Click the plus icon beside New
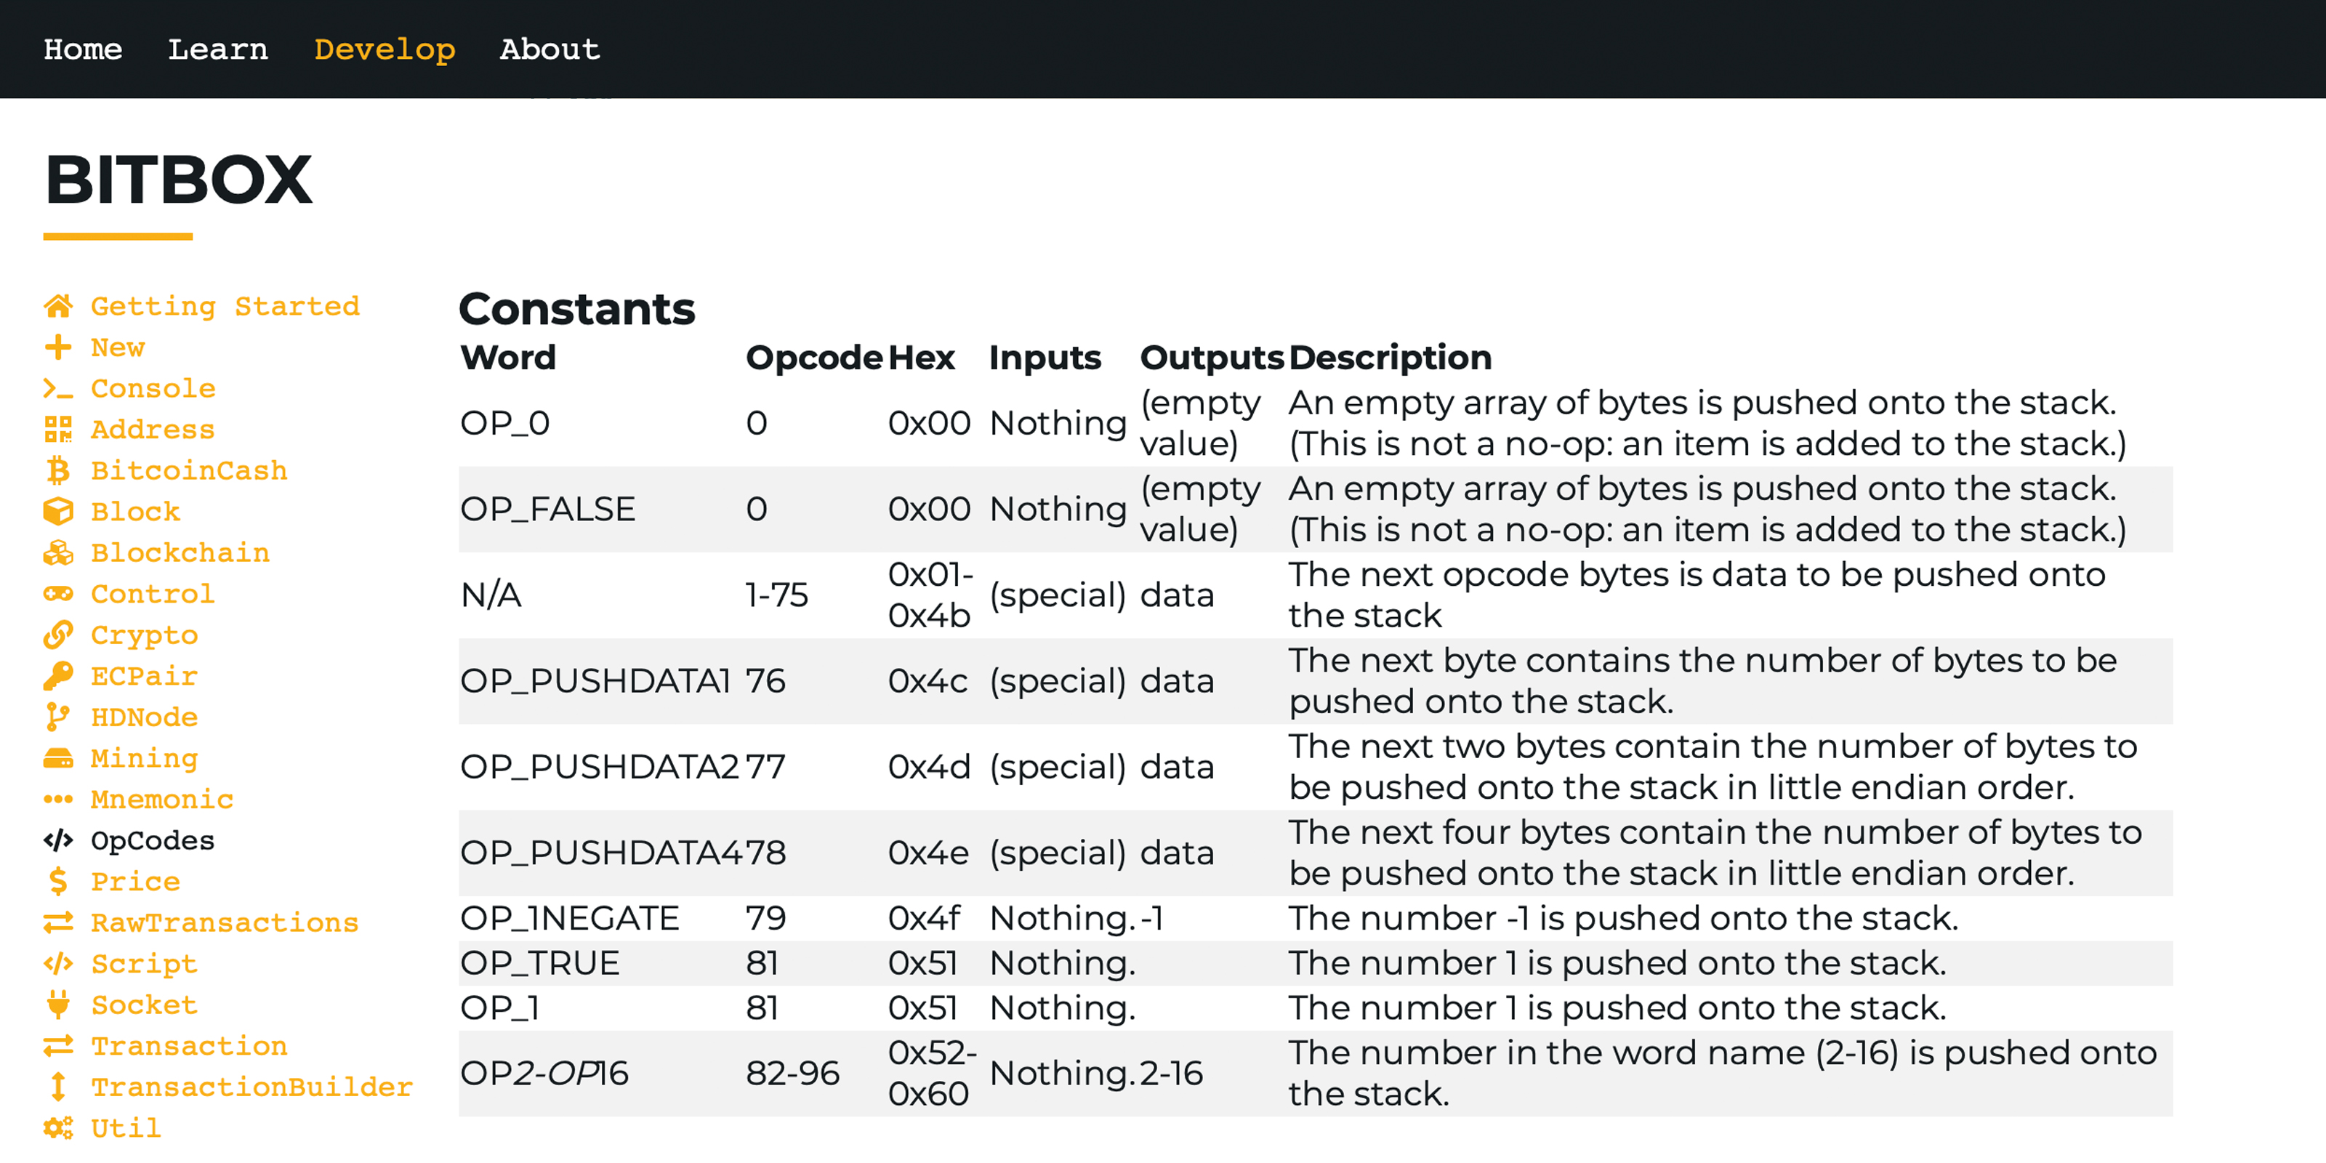Image resolution: width=2326 pixels, height=1163 pixels. [x=58, y=347]
